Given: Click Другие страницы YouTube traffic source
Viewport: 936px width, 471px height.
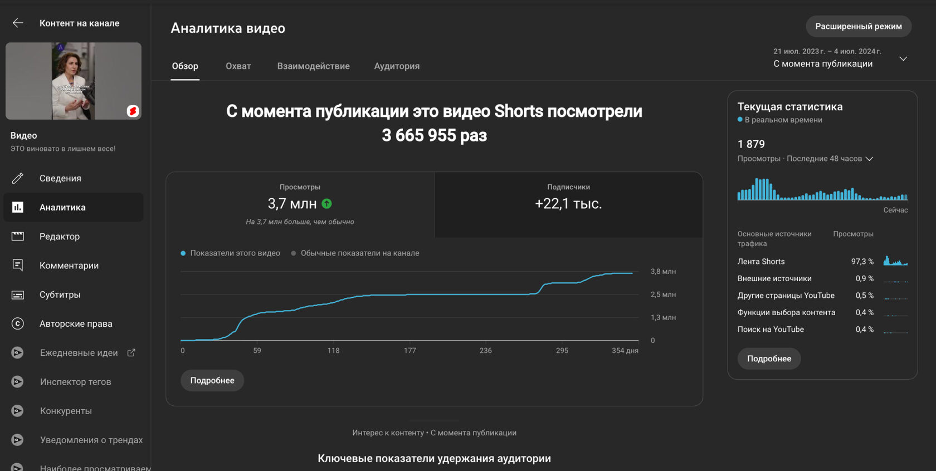Looking at the screenshot, I should [x=822, y=295].
